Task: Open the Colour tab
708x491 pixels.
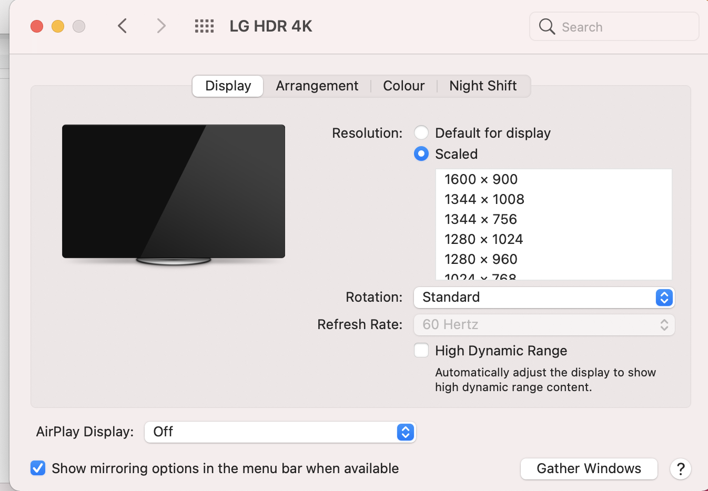Action: [x=403, y=86]
